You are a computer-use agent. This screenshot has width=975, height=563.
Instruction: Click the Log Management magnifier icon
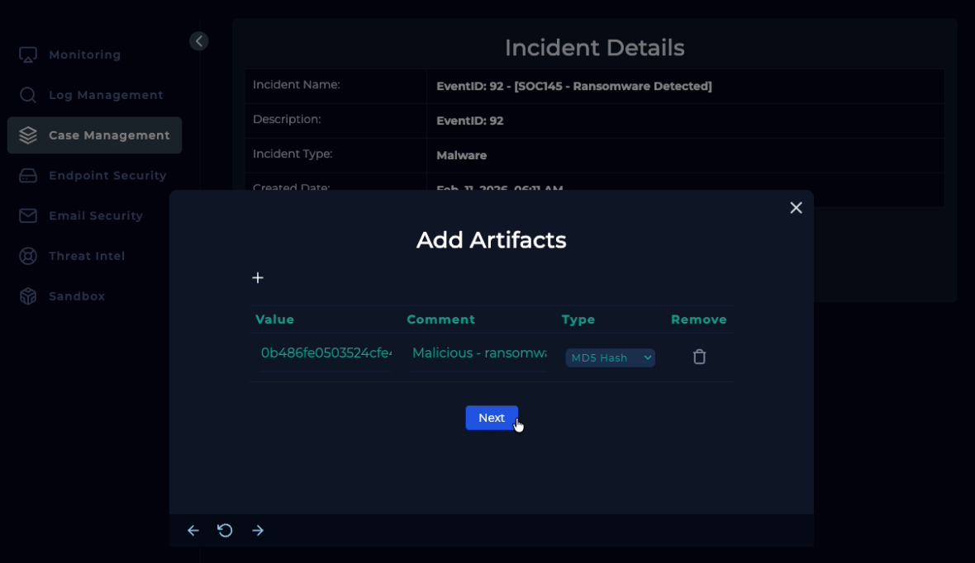point(28,95)
